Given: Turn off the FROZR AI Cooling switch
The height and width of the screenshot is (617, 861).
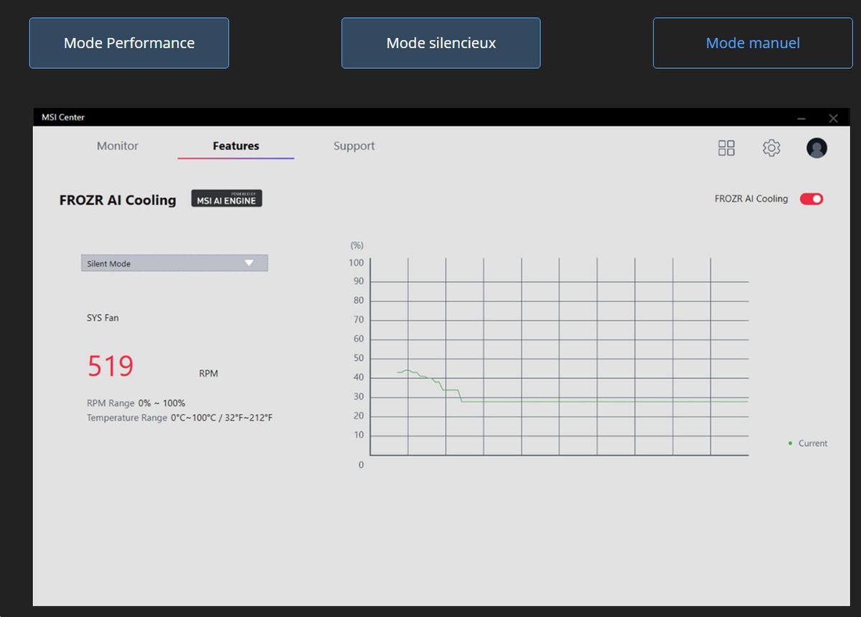Looking at the screenshot, I should point(811,199).
